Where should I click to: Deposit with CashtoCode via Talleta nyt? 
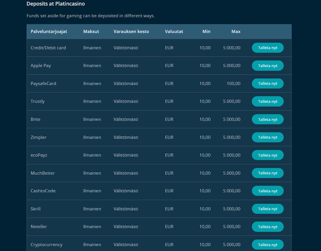[267, 191]
